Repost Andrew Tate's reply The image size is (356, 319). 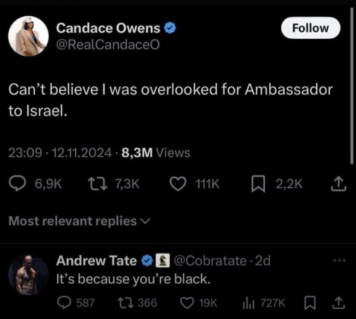(126, 303)
